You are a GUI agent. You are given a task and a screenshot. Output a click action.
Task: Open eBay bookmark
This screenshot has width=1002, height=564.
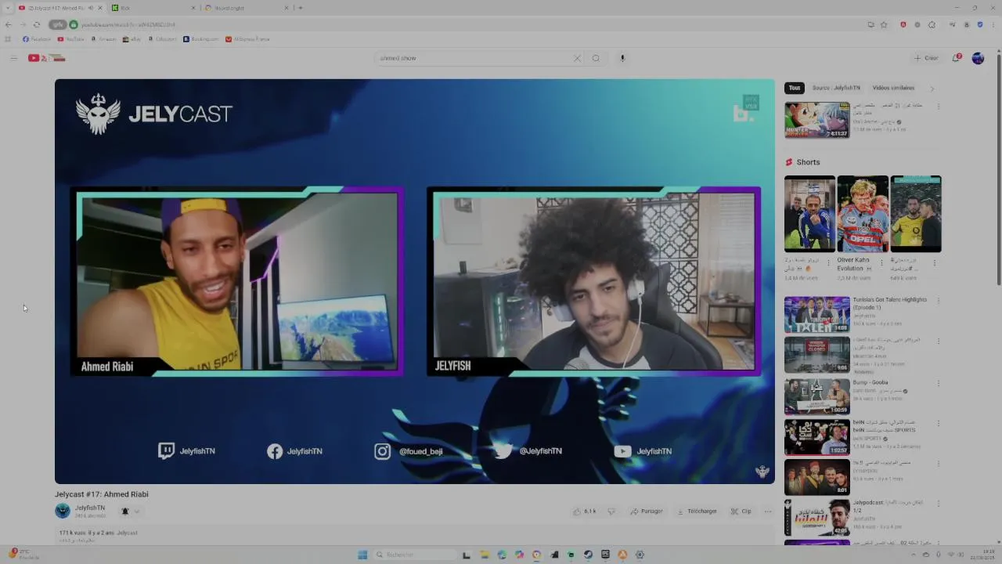coord(132,38)
